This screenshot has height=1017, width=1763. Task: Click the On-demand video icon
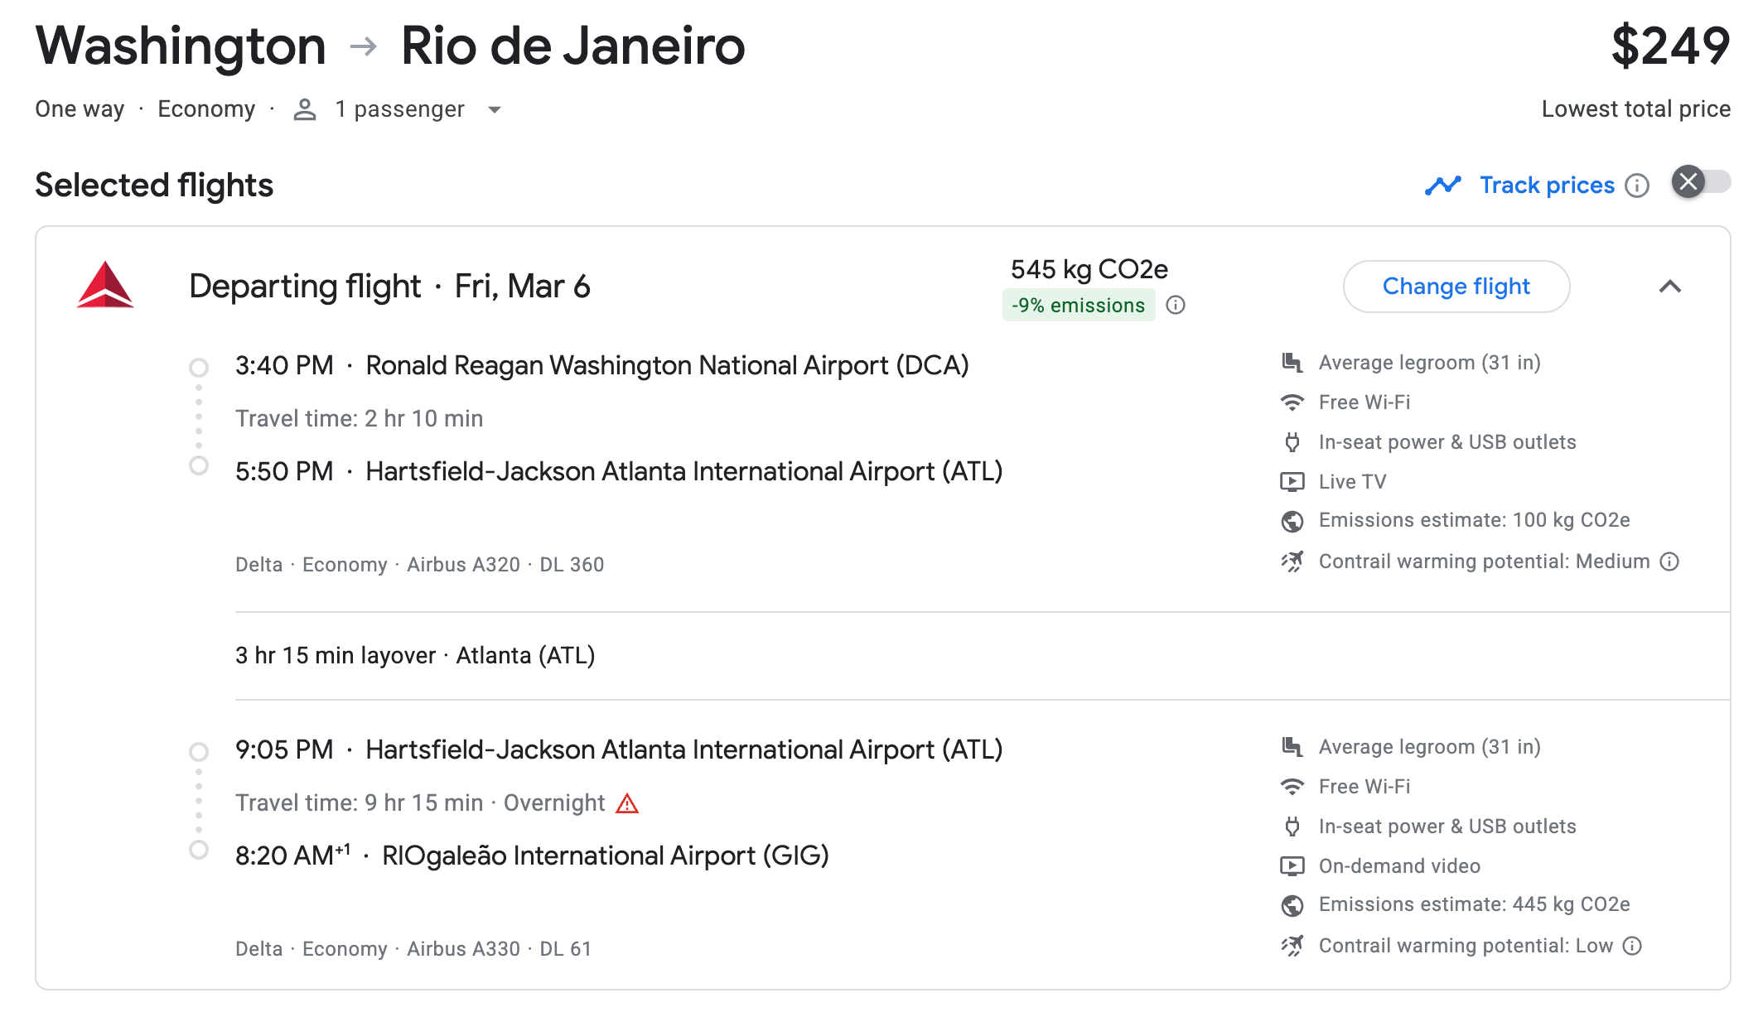[1292, 865]
